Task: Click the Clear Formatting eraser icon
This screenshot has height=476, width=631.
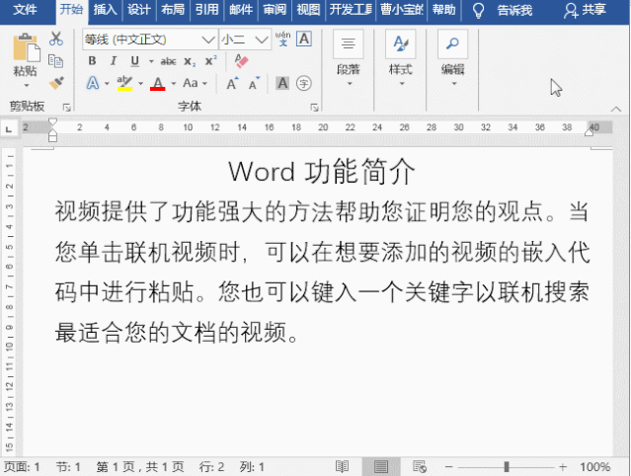Action: pyautogui.click(x=243, y=61)
